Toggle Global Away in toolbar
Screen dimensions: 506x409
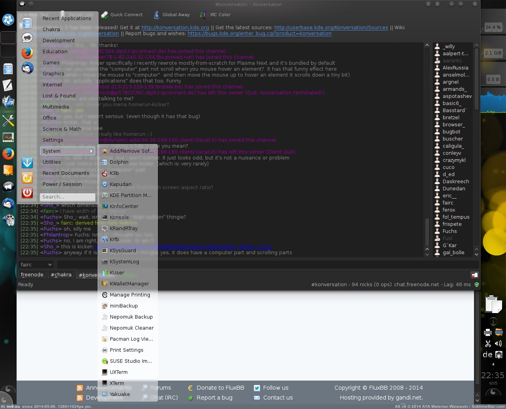172,15
